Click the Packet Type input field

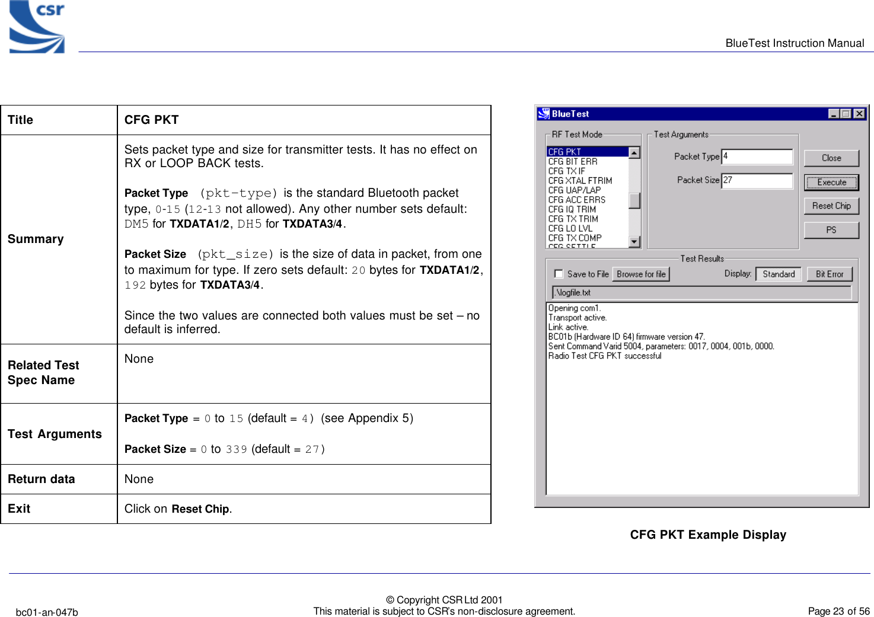(x=757, y=156)
